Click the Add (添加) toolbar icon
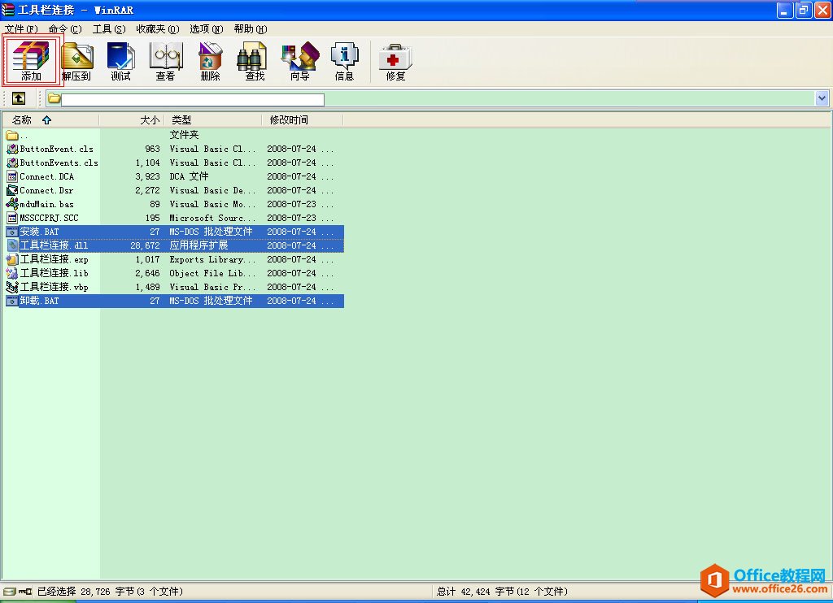 pos(32,60)
